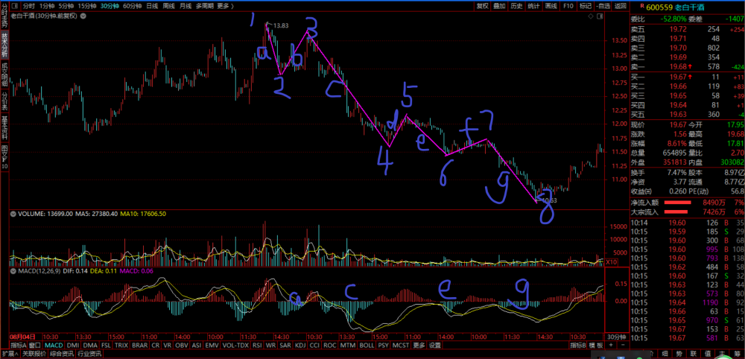
Task: Toggle the panel layout icon beside 分时
Action: pyautogui.click(x=15, y=6)
